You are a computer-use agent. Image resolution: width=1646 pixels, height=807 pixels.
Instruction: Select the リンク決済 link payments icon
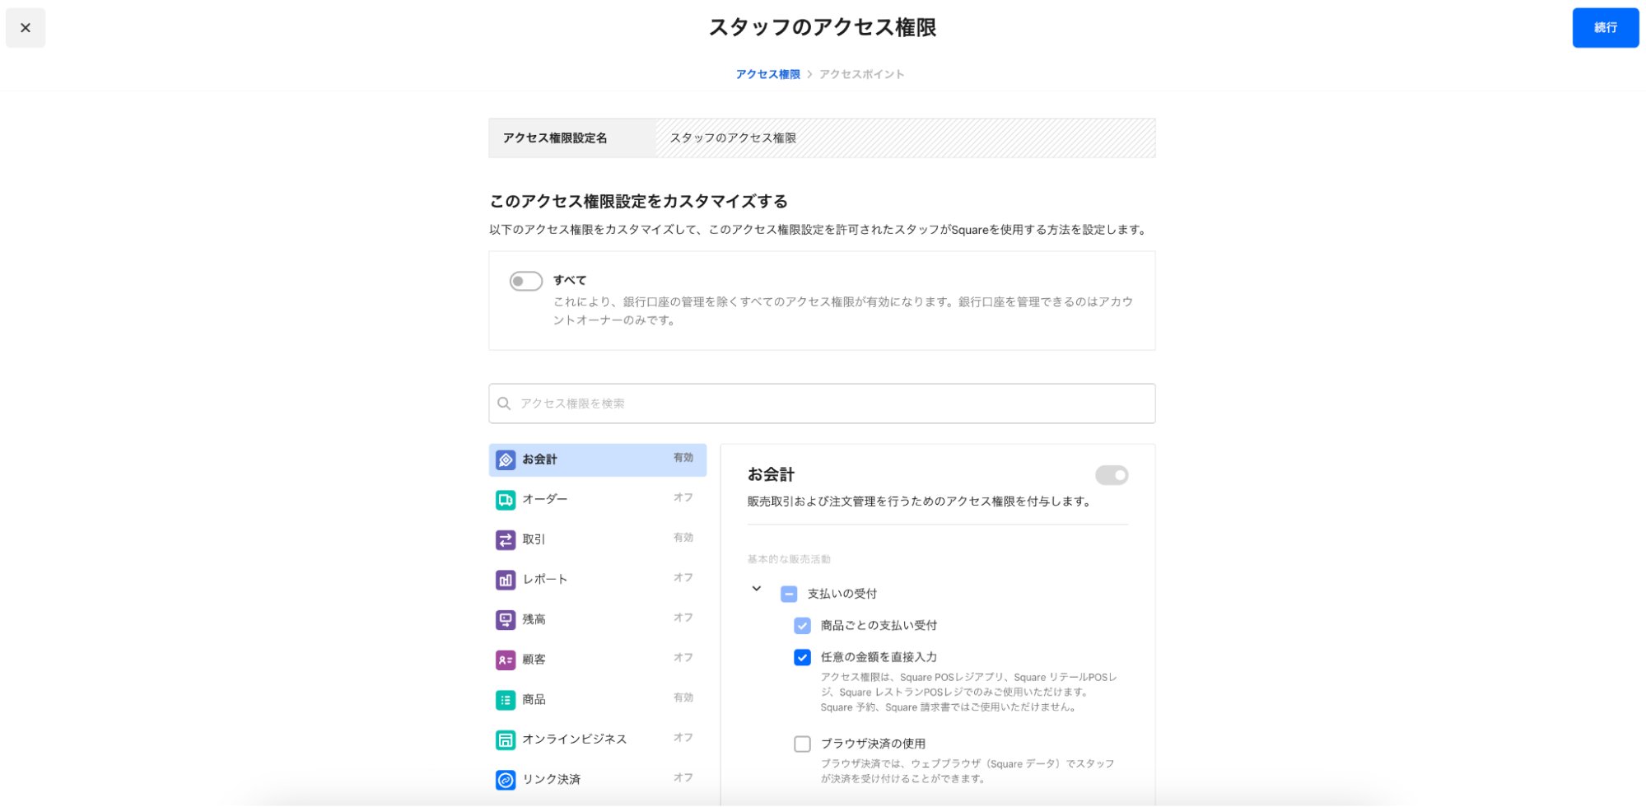coord(506,779)
